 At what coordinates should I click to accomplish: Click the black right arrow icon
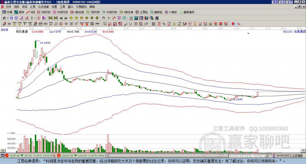point(66,18)
